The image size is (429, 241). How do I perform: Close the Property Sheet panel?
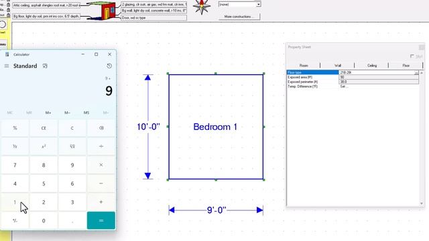pyautogui.click(x=422, y=48)
